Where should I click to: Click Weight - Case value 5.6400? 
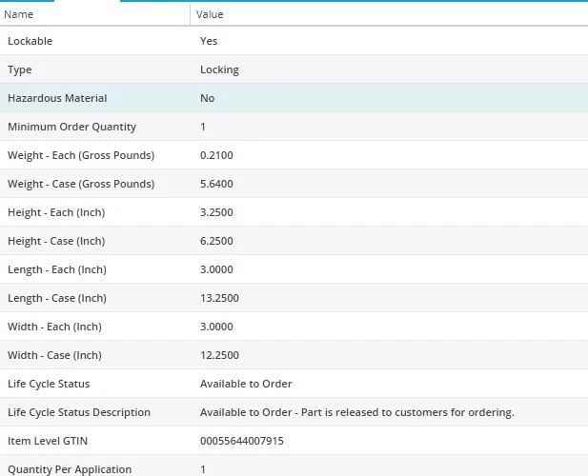(216, 184)
